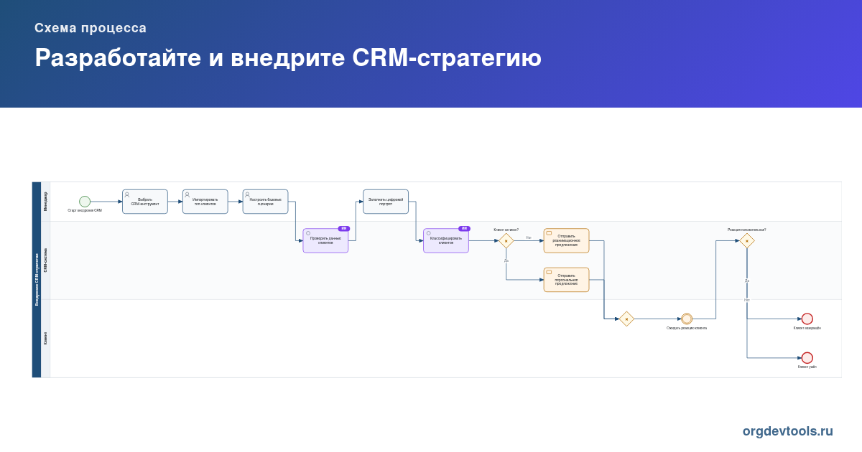The width and height of the screenshot is (862, 452).
Task: Click the 'Менеджер' lane header
Action: 46,202
